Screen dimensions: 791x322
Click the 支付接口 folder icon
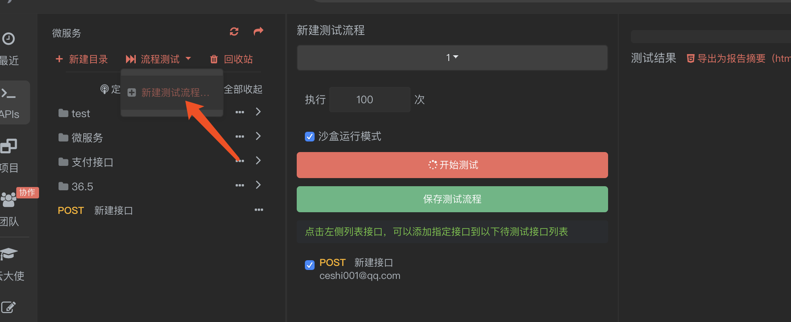tap(63, 162)
